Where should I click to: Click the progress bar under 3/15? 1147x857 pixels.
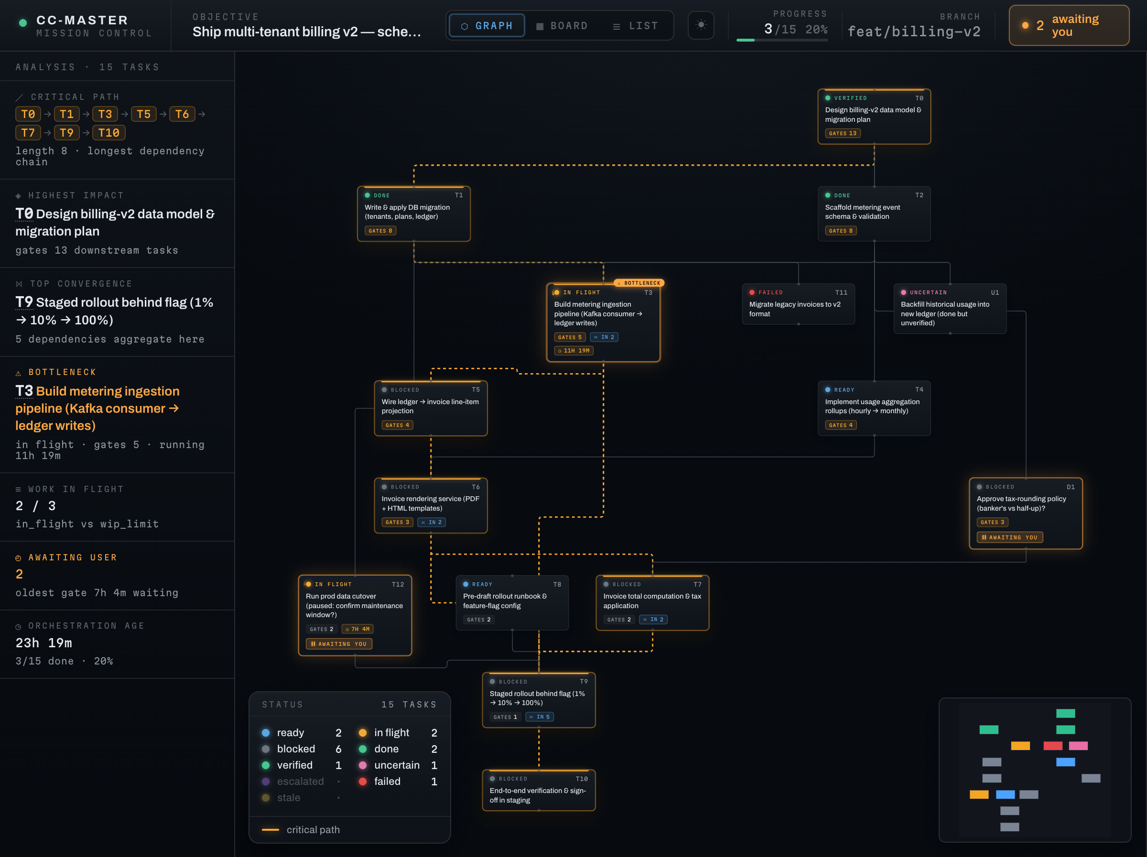[x=782, y=40]
